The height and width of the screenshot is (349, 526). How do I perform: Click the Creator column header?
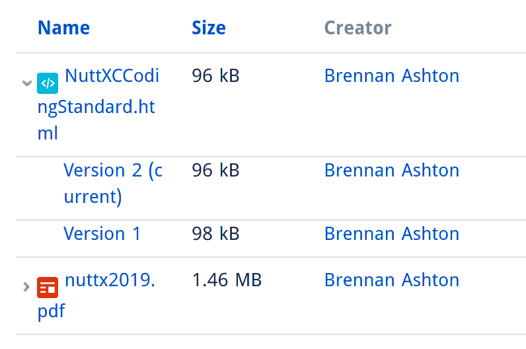pos(357,28)
